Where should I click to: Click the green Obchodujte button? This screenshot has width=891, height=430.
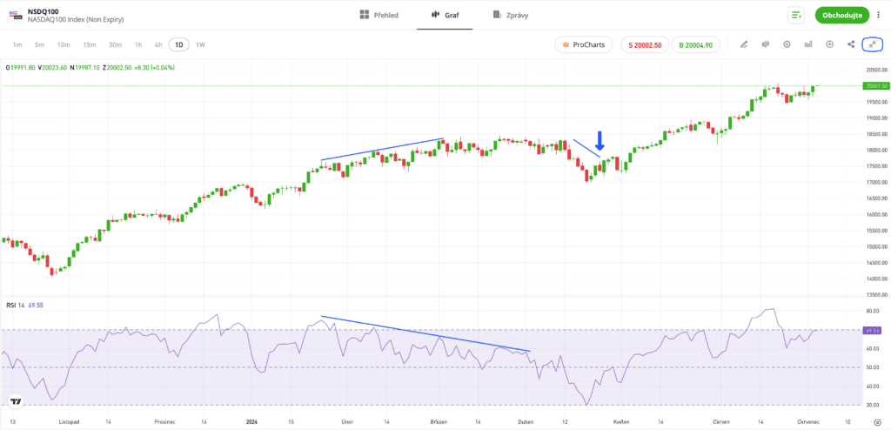point(842,16)
